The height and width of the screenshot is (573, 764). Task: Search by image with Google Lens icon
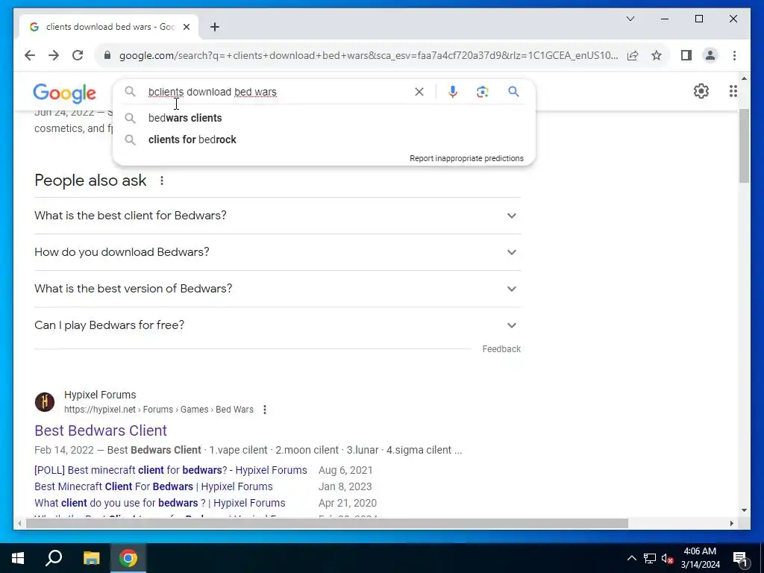tap(483, 92)
